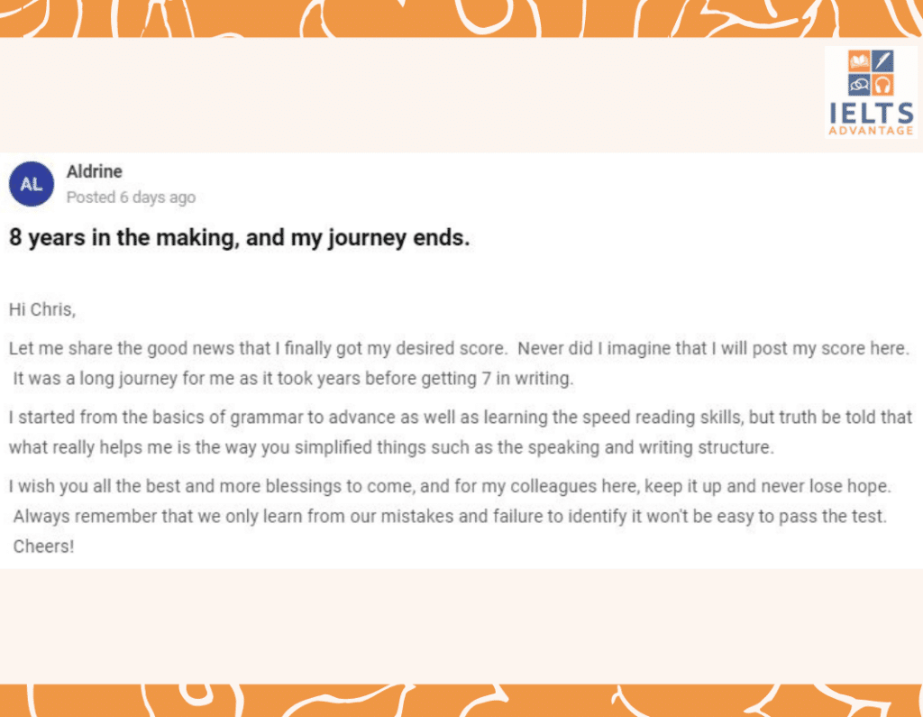Viewport: 923px width, 717px height.
Task: Click the 'Hi Chris,' greeting line
Action: (42, 309)
